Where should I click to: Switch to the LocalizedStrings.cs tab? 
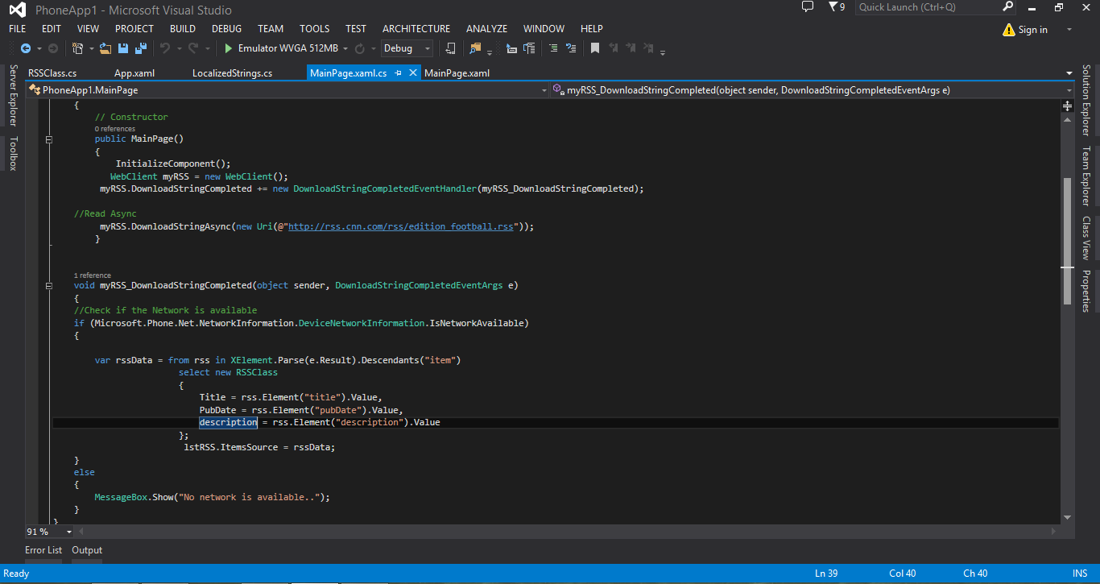tap(232, 73)
